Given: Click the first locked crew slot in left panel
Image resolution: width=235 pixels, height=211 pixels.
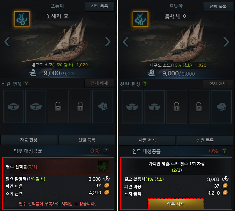Looking at the screenshot, I should [x=58, y=106].
